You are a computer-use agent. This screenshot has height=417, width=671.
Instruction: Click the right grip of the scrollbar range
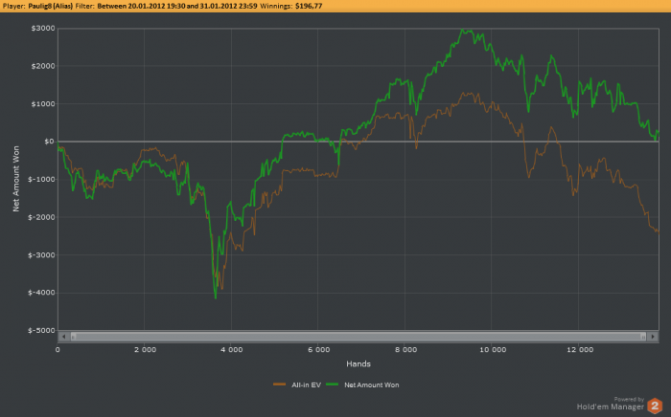click(643, 337)
